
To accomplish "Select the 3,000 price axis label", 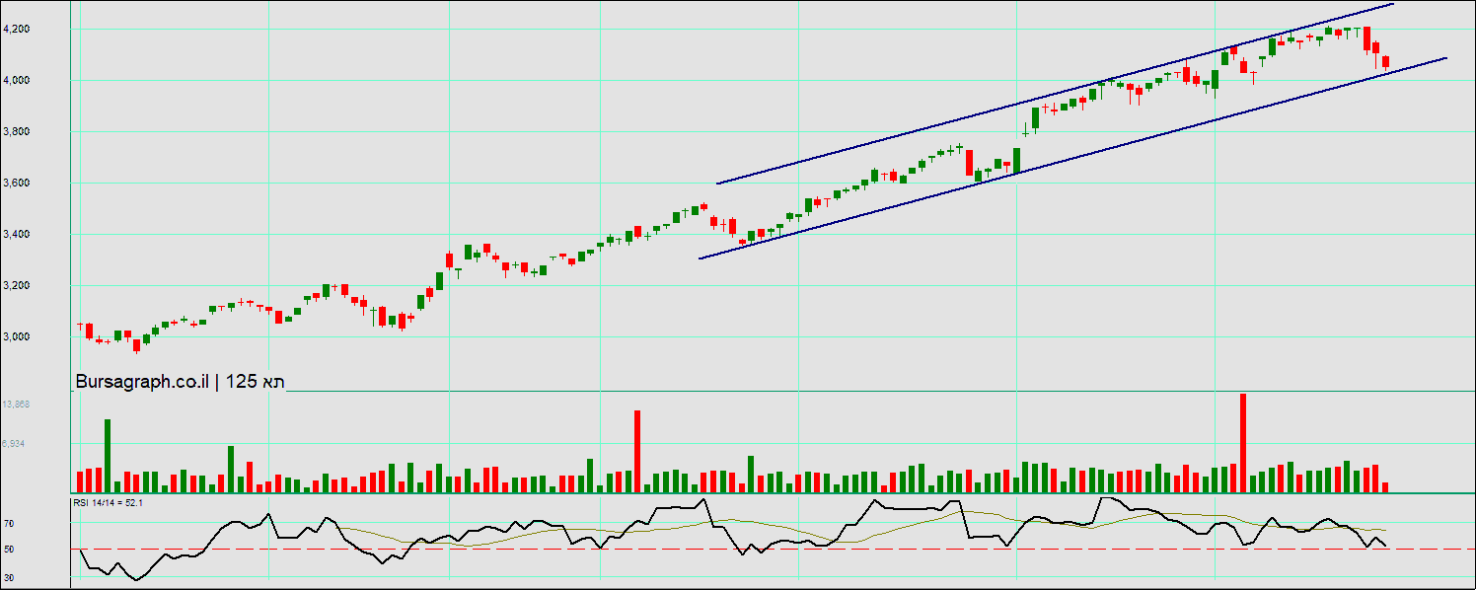I will pos(16,337).
